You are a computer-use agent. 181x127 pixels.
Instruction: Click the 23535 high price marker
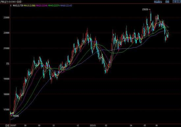[145, 10]
